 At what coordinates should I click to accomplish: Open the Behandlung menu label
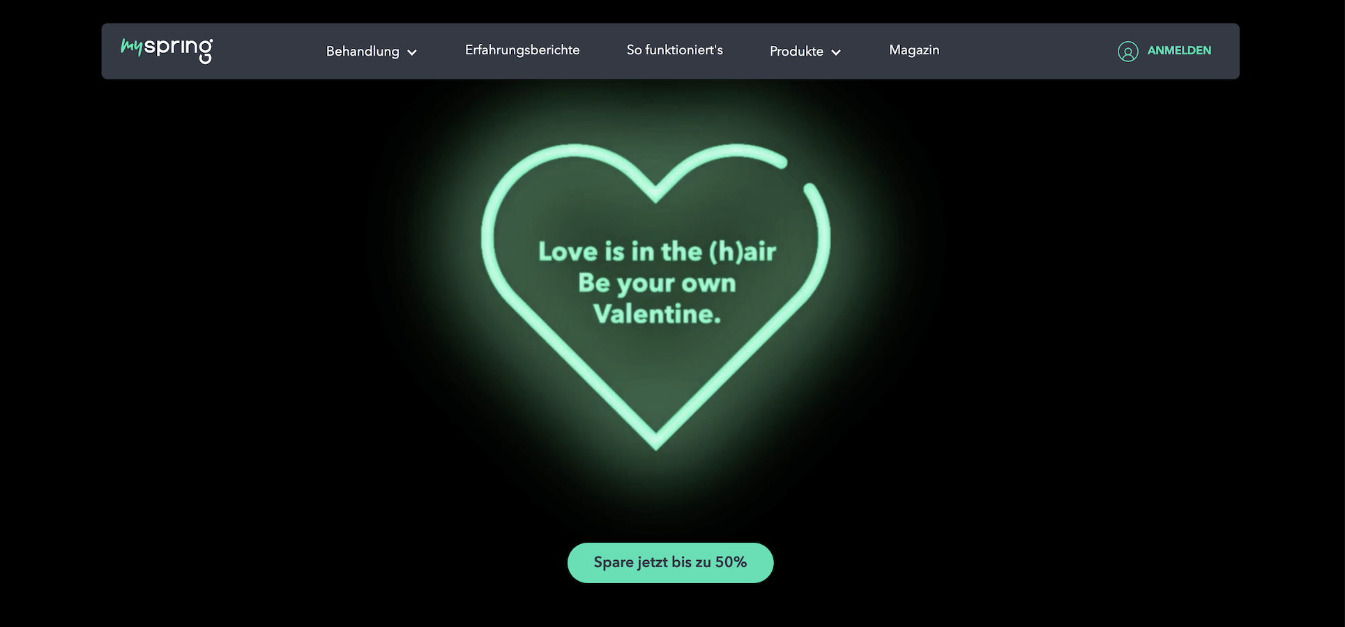pos(363,51)
